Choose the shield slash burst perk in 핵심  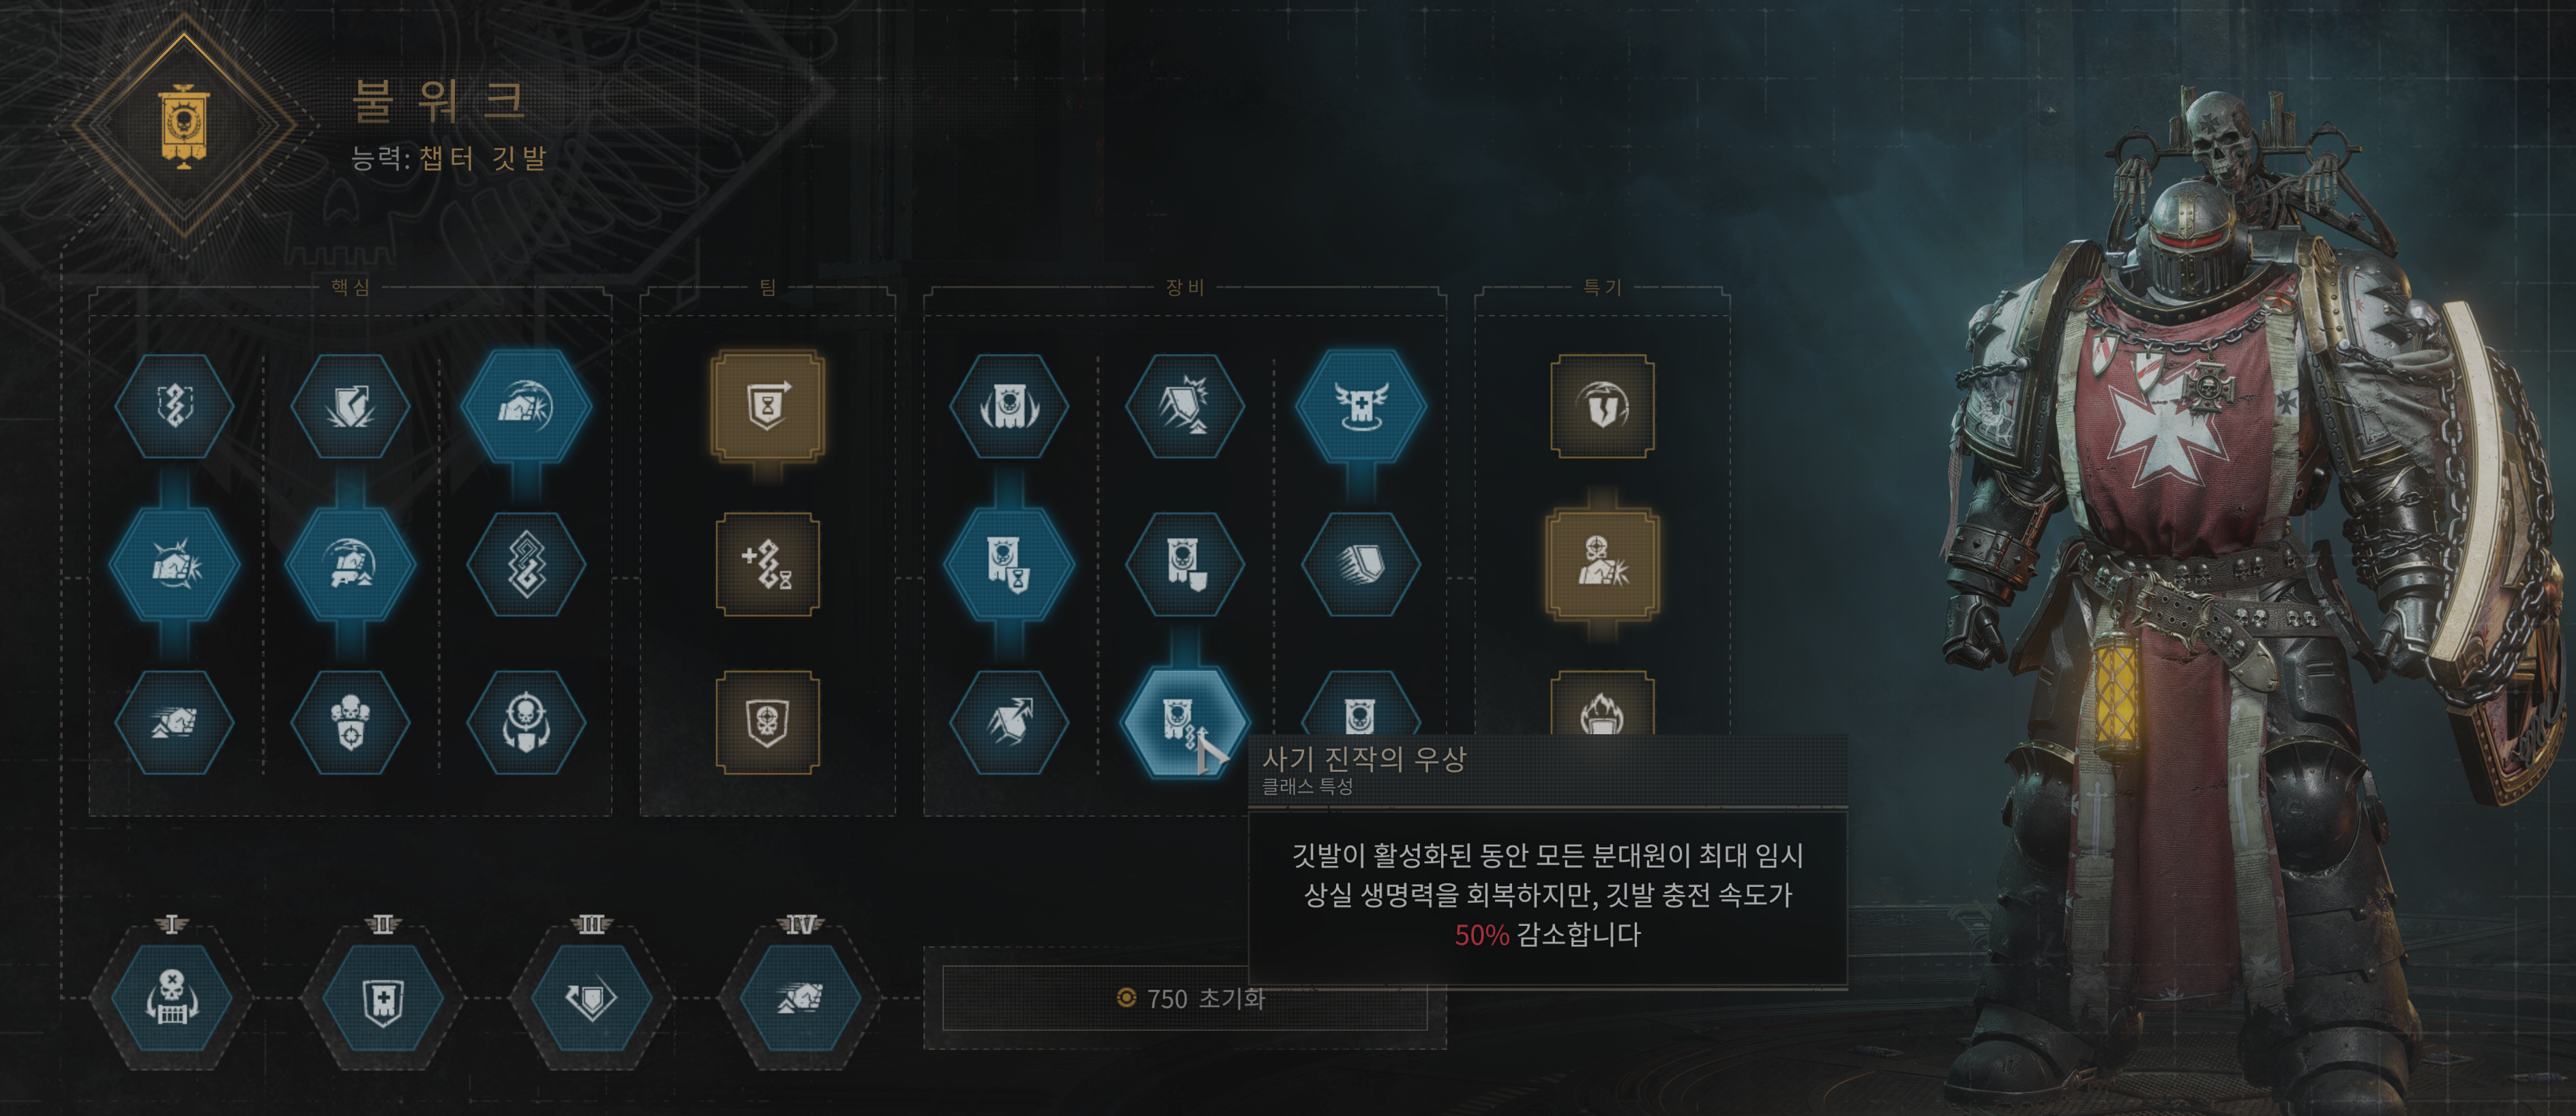coord(350,406)
